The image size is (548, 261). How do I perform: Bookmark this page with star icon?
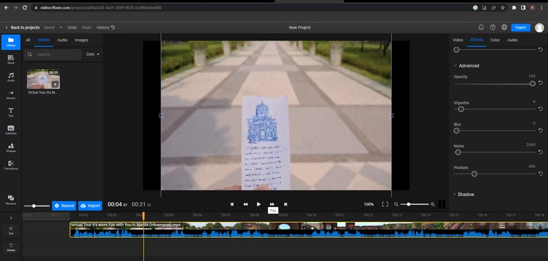click(x=503, y=8)
